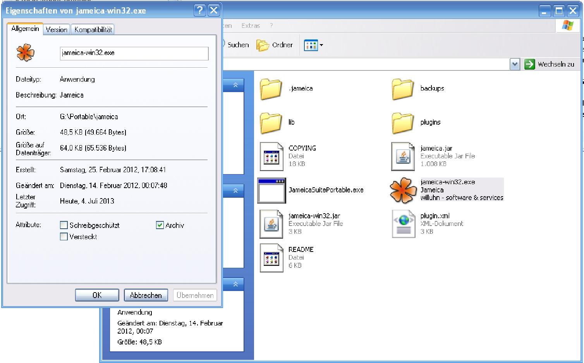
Task: Collapse the middle sidebar panel
Action: click(235, 190)
